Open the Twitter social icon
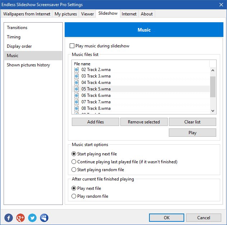227x225 pixels. pyautogui.click(x=32, y=217)
